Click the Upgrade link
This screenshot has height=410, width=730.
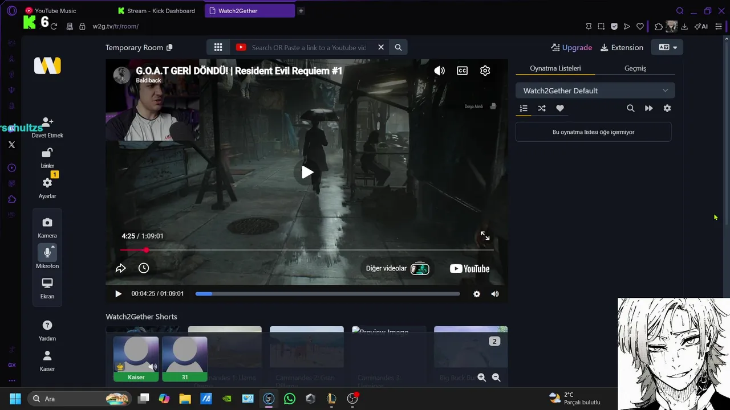click(x=571, y=47)
